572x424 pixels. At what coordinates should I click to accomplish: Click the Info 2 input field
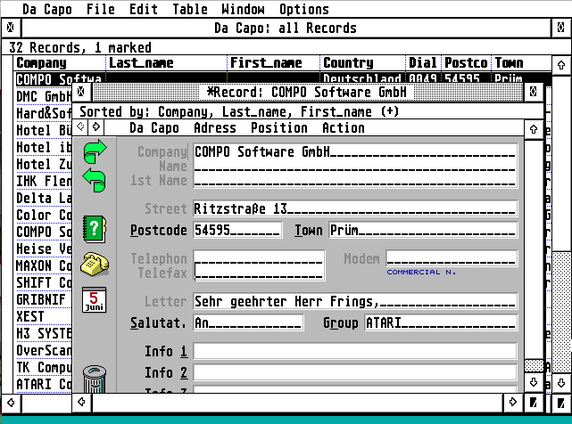355,372
